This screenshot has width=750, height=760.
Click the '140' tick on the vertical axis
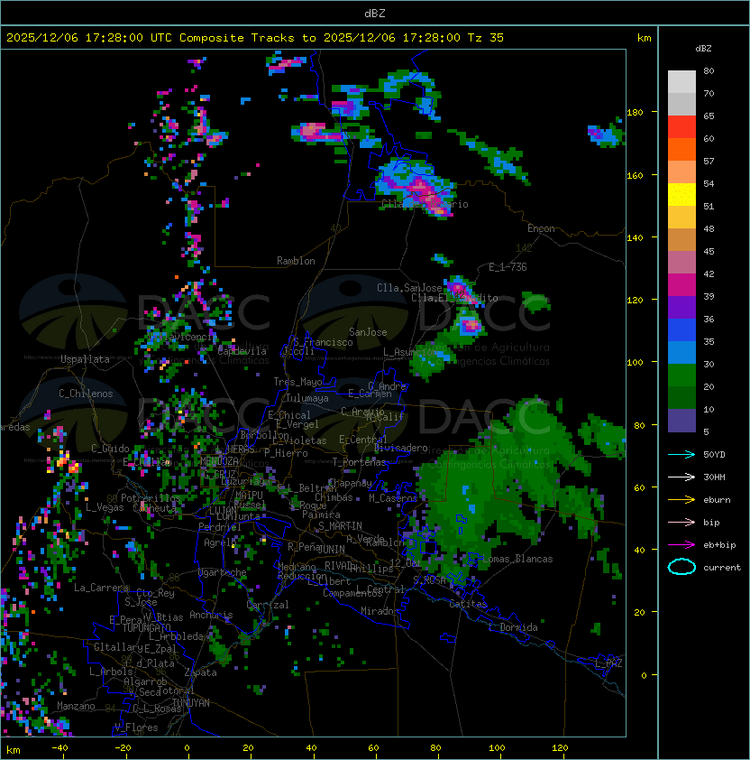coord(635,238)
